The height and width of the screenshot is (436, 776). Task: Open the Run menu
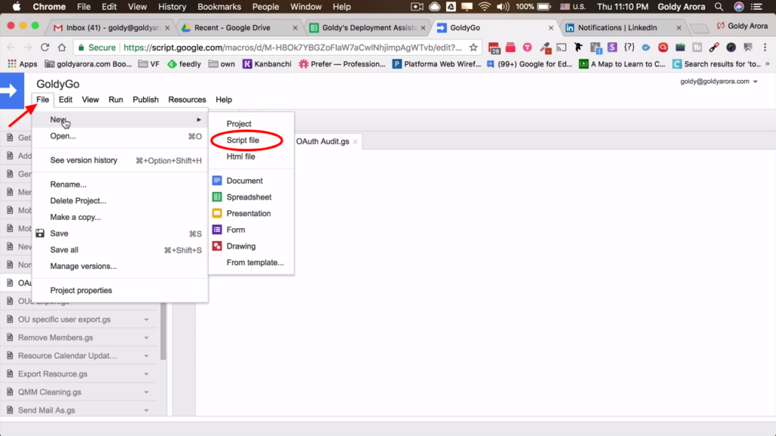116,99
